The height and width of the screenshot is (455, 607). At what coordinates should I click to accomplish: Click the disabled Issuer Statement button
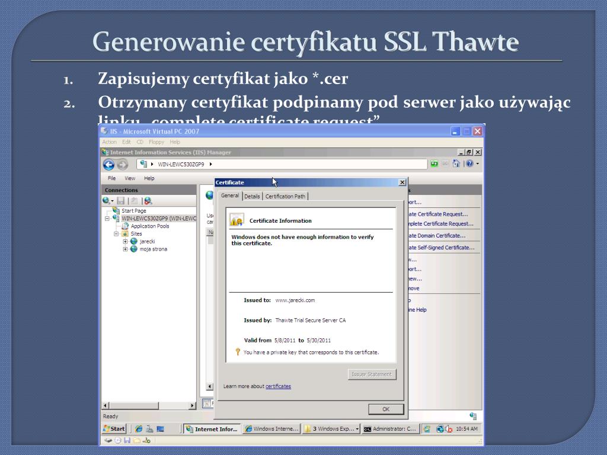372,374
